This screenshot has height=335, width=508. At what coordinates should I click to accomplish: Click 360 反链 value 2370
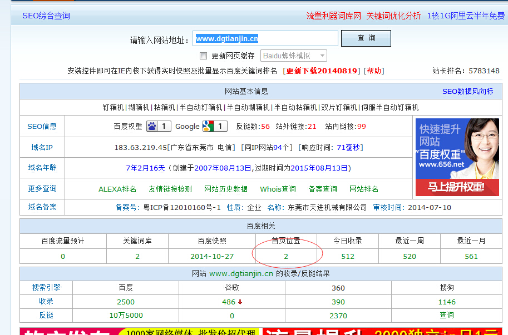point(338,316)
